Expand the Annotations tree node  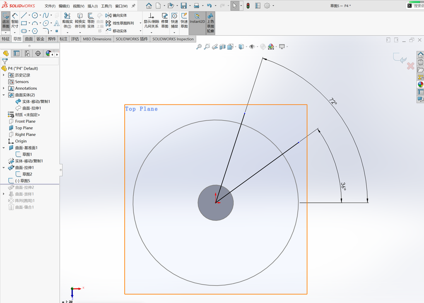(3, 88)
